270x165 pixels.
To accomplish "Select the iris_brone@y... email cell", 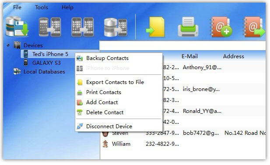I will coord(201,89).
